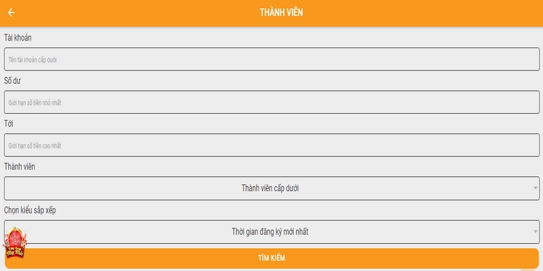This screenshot has width=543, height=271.
Task: Click empty right end of minimum balance field
Action: coord(502,102)
